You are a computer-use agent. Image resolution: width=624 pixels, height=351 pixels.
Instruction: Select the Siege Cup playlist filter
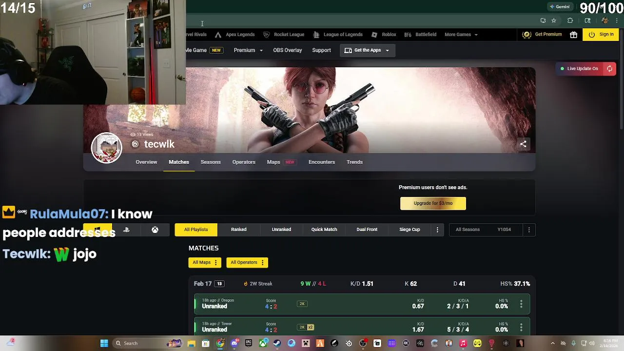pos(409,230)
